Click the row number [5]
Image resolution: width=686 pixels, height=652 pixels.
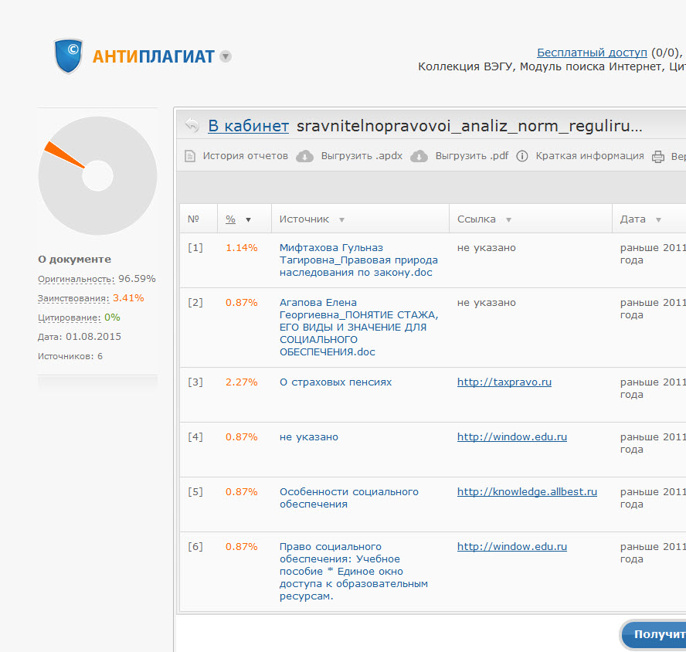pyautogui.click(x=195, y=491)
